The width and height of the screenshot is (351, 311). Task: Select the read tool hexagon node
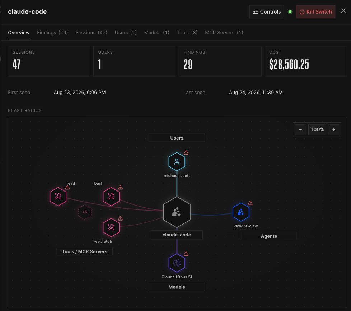(x=58, y=197)
